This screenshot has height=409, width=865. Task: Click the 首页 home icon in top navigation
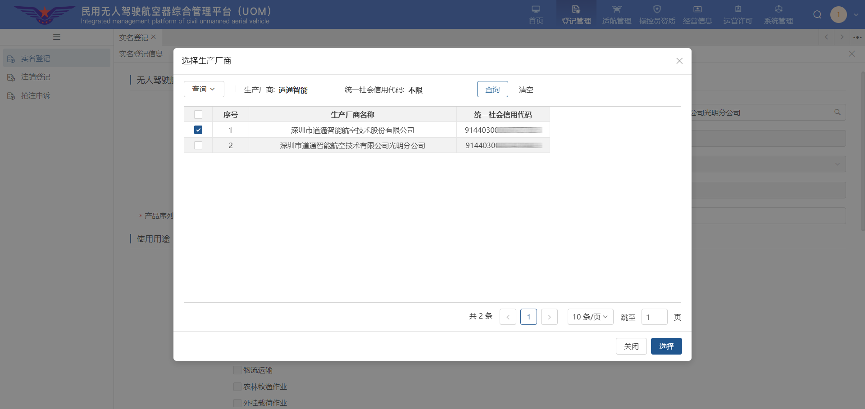coord(536,9)
